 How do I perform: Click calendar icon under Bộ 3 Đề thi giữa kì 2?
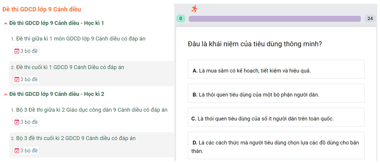[17, 122]
